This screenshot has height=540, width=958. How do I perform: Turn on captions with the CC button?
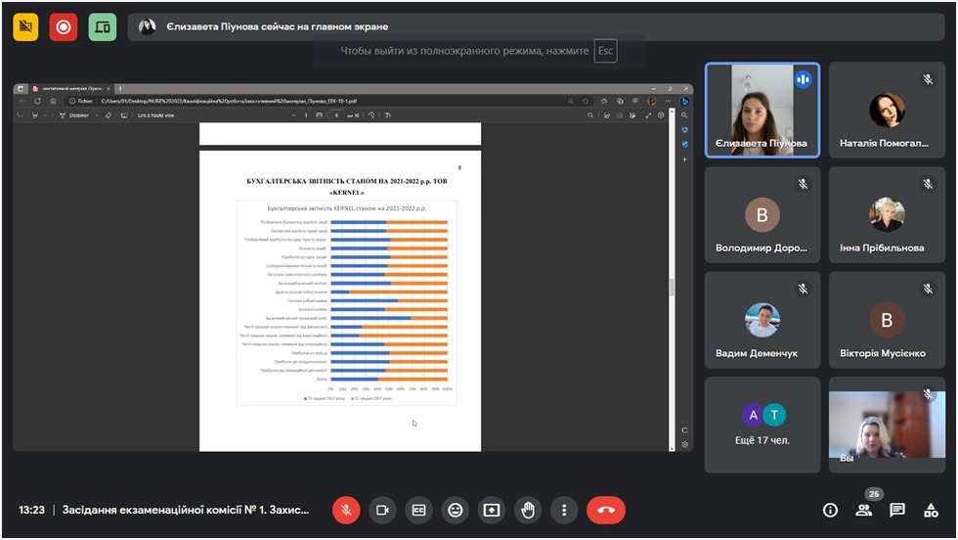click(418, 510)
